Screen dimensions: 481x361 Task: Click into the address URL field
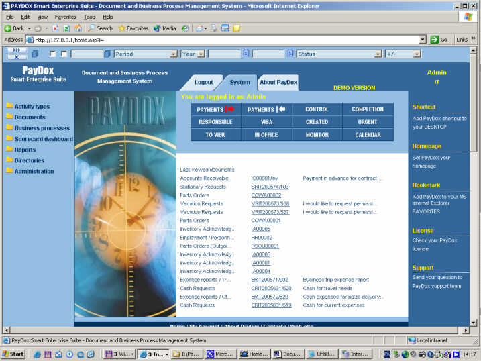coord(225,40)
